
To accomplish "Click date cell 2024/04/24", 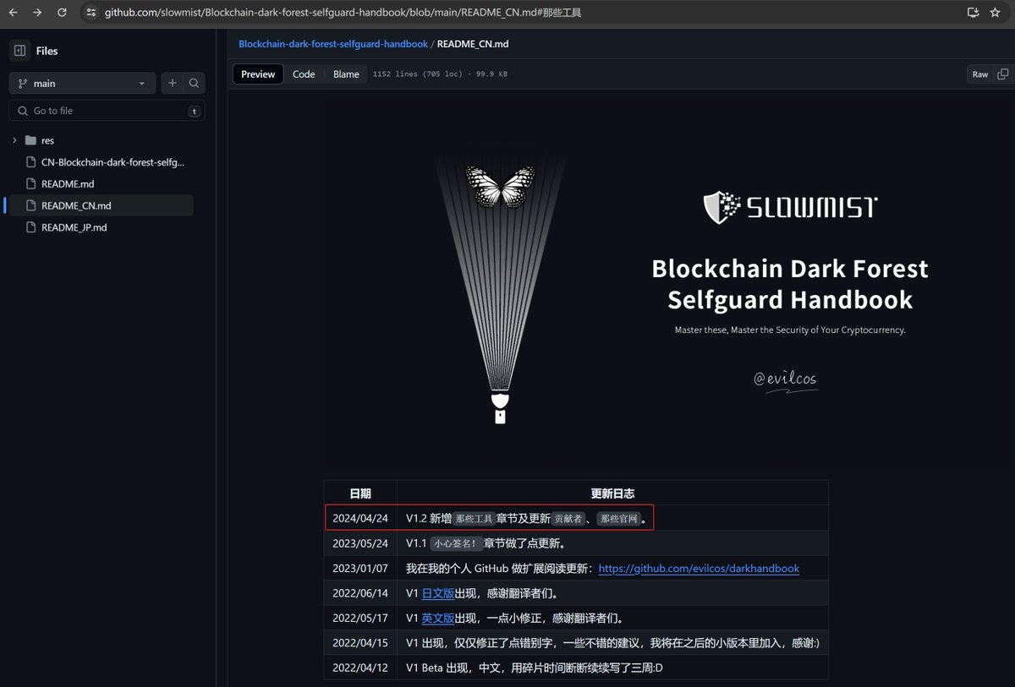I will point(360,518).
